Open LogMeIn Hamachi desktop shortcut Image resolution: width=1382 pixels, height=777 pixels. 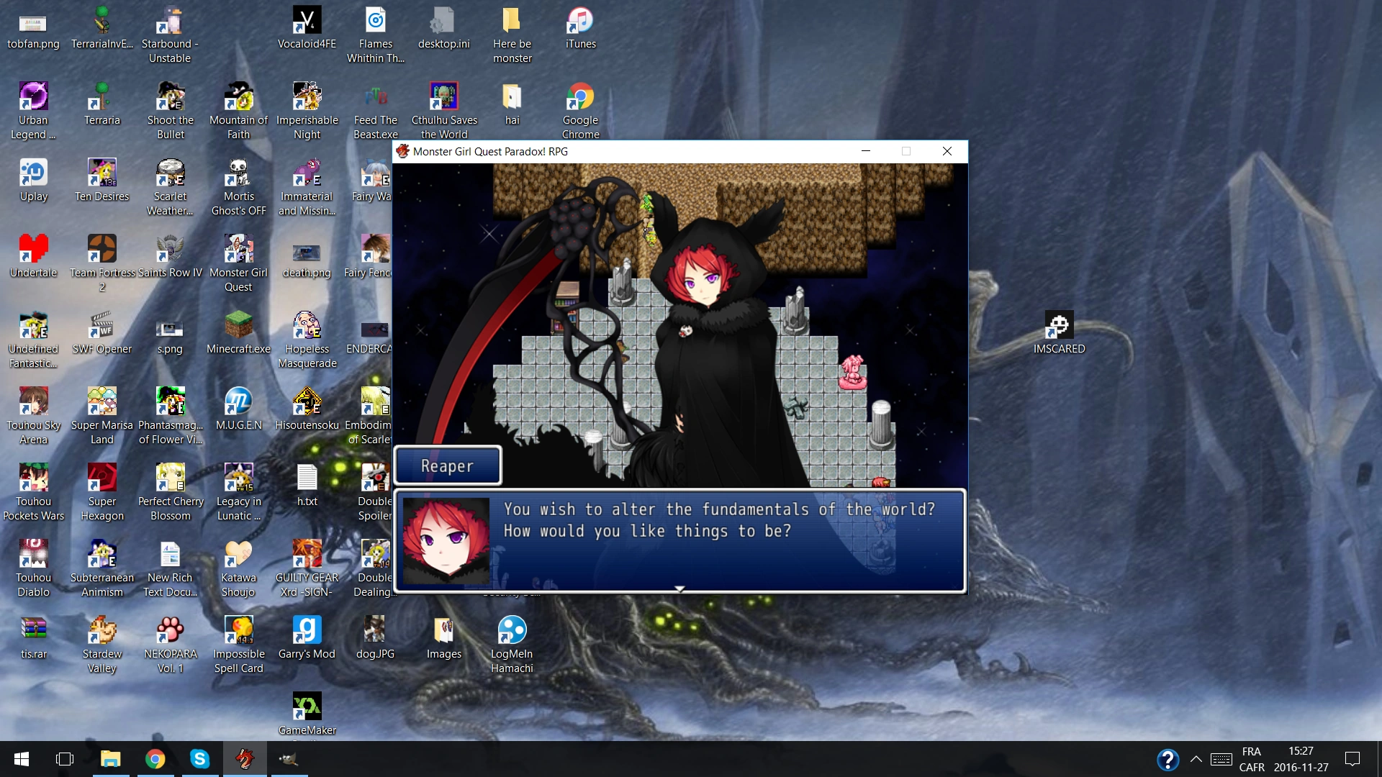512,630
